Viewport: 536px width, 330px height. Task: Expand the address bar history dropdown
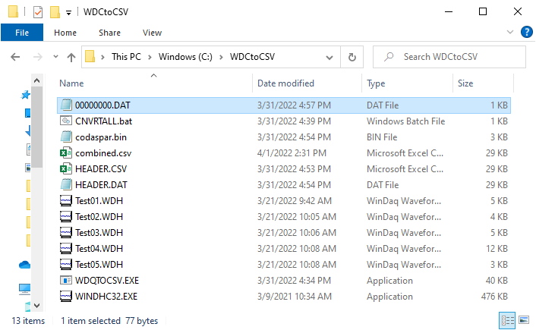[x=329, y=57]
